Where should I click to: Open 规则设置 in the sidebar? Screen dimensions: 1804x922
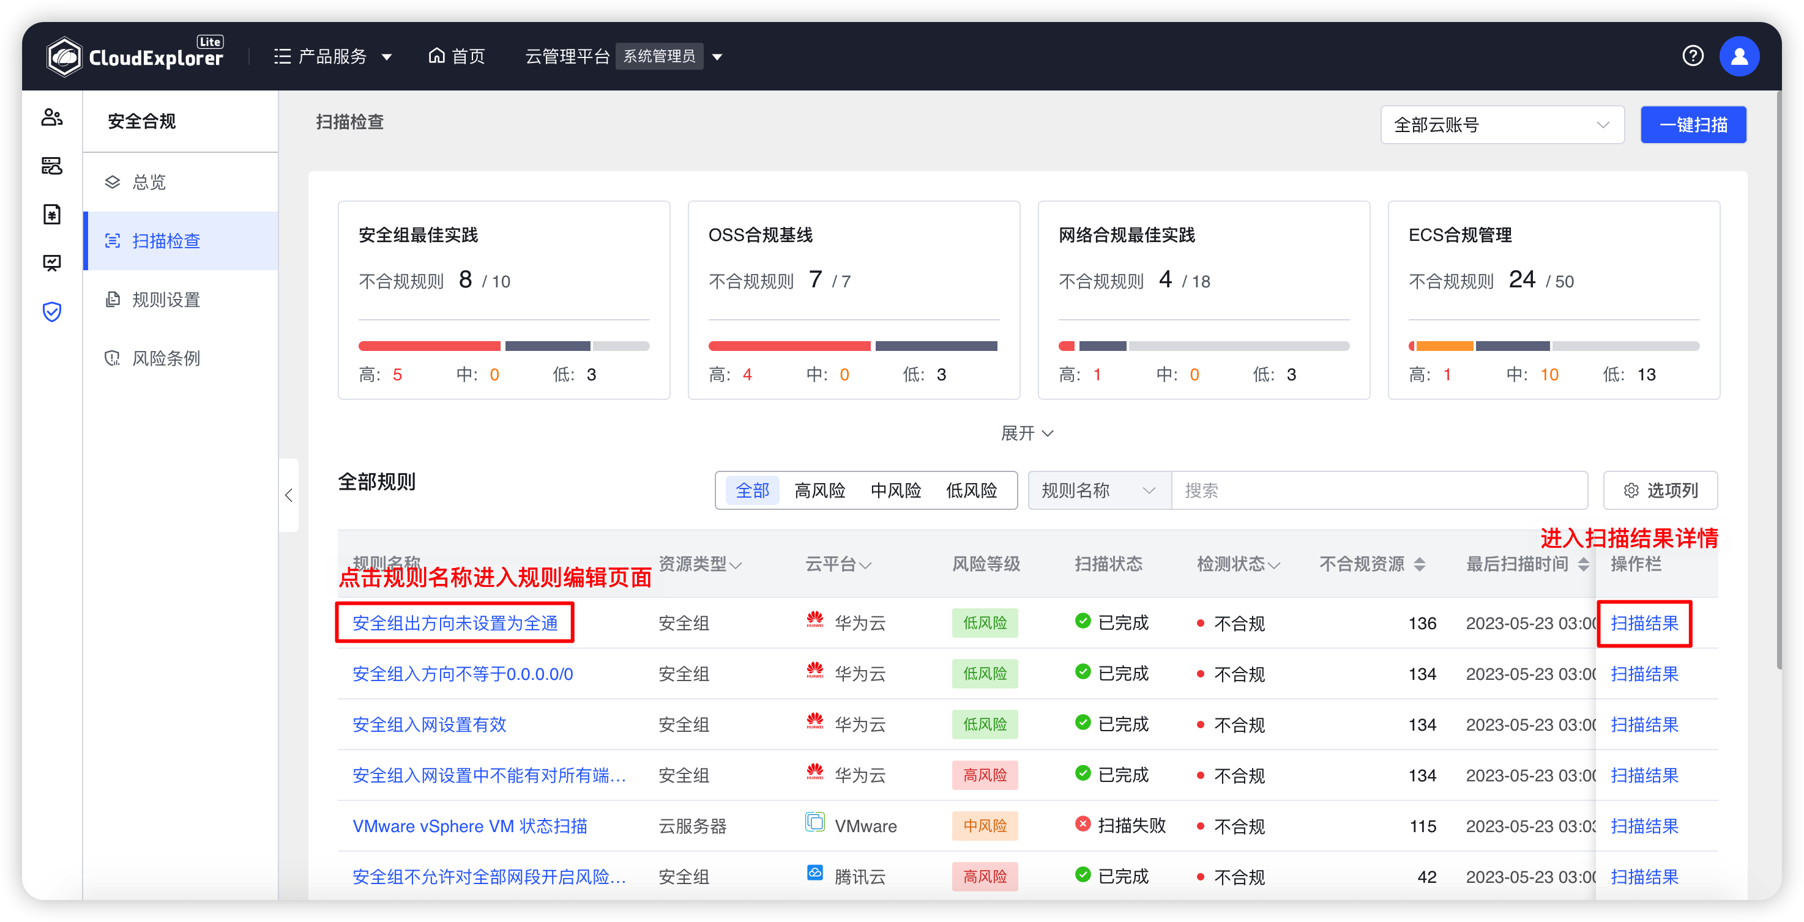[x=181, y=300]
